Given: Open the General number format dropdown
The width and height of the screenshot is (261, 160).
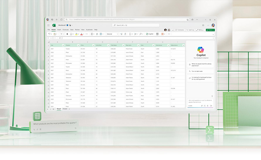Looking at the screenshot, I should coord(112,34).
